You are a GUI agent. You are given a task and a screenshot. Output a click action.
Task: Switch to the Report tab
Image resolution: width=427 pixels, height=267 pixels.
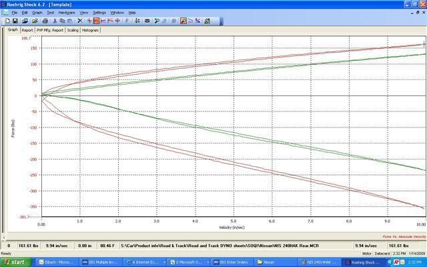tap(27, 30)
